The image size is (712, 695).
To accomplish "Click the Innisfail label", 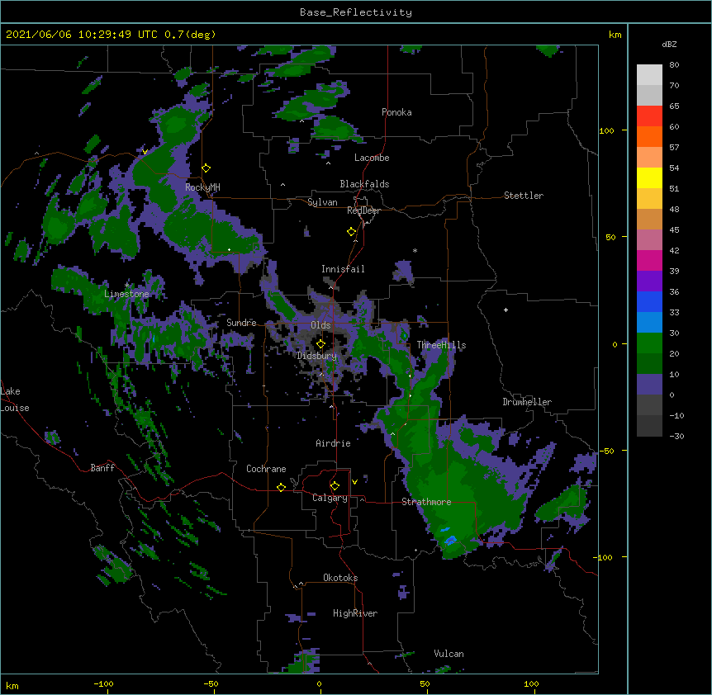I will [x=343, y=269].
